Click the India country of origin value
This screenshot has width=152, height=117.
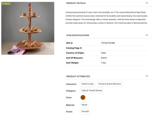coord(103,53)
